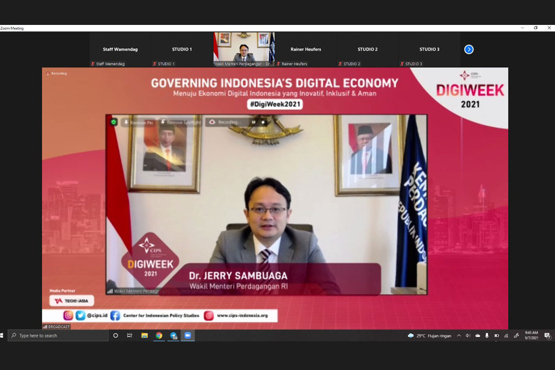Click the red globe website icon
555x370 pixels.
click(209, 315)
